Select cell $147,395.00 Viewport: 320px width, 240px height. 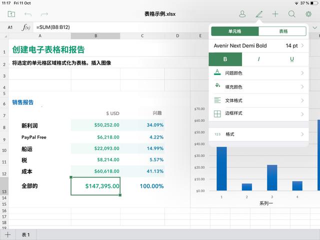tap(95, 186)
